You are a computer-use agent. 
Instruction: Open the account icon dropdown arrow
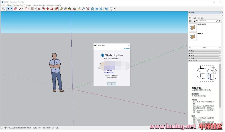pyautogui.click(x=114, y=9)
